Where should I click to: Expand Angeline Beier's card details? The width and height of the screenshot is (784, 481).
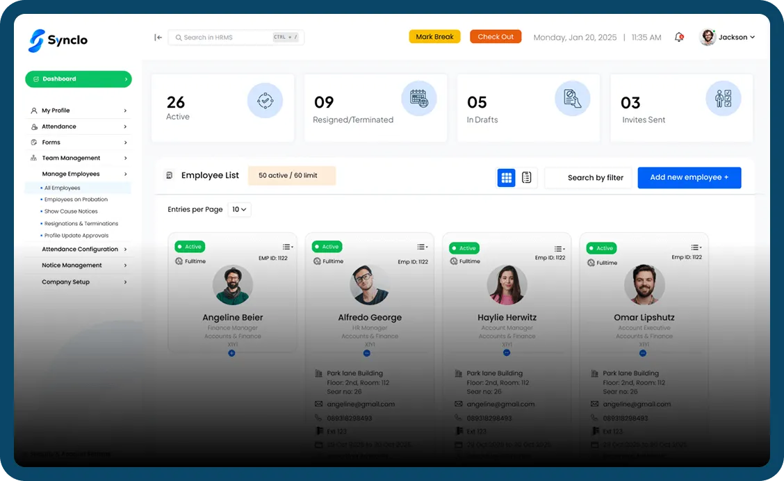point(231,353)
